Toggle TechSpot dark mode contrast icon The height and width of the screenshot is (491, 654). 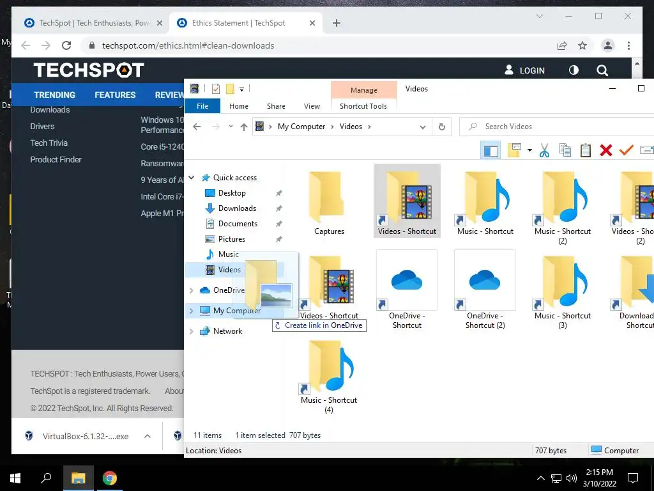click(x=574, y=70)
